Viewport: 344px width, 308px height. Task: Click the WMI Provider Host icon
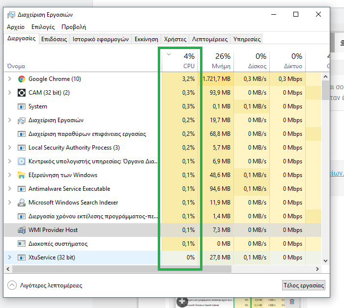click(x=22, y=230)
